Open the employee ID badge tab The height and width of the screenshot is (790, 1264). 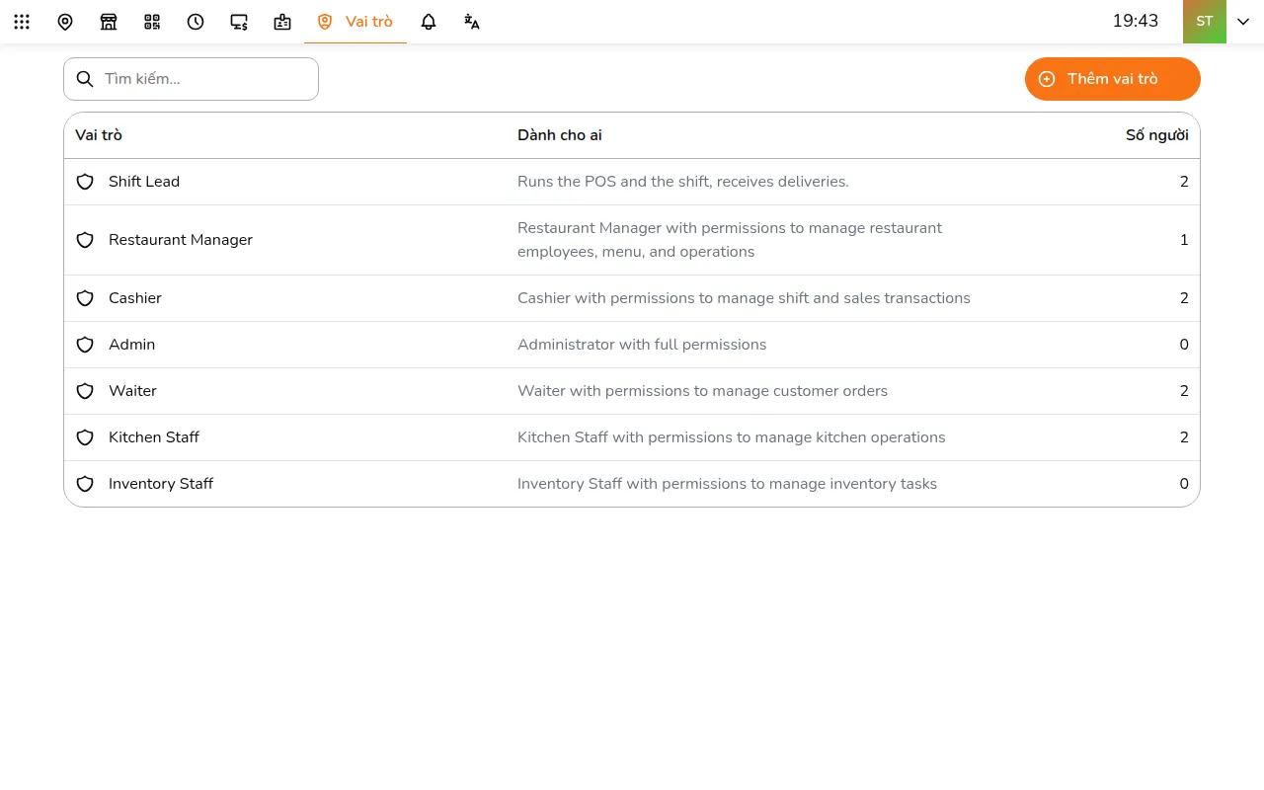tap(282, 22)
